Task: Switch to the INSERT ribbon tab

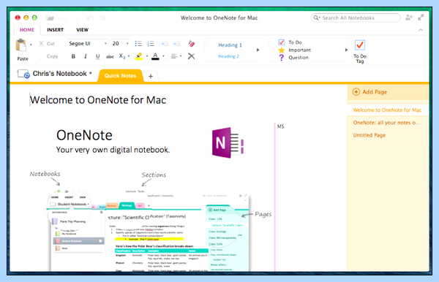Action: coord(55,30)
